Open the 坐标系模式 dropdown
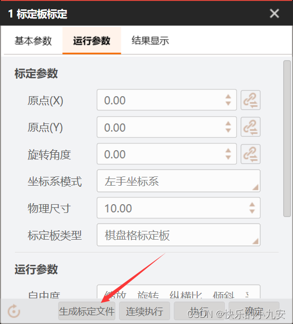The width and height of the screenshot is (293, 324). (178, 181)
